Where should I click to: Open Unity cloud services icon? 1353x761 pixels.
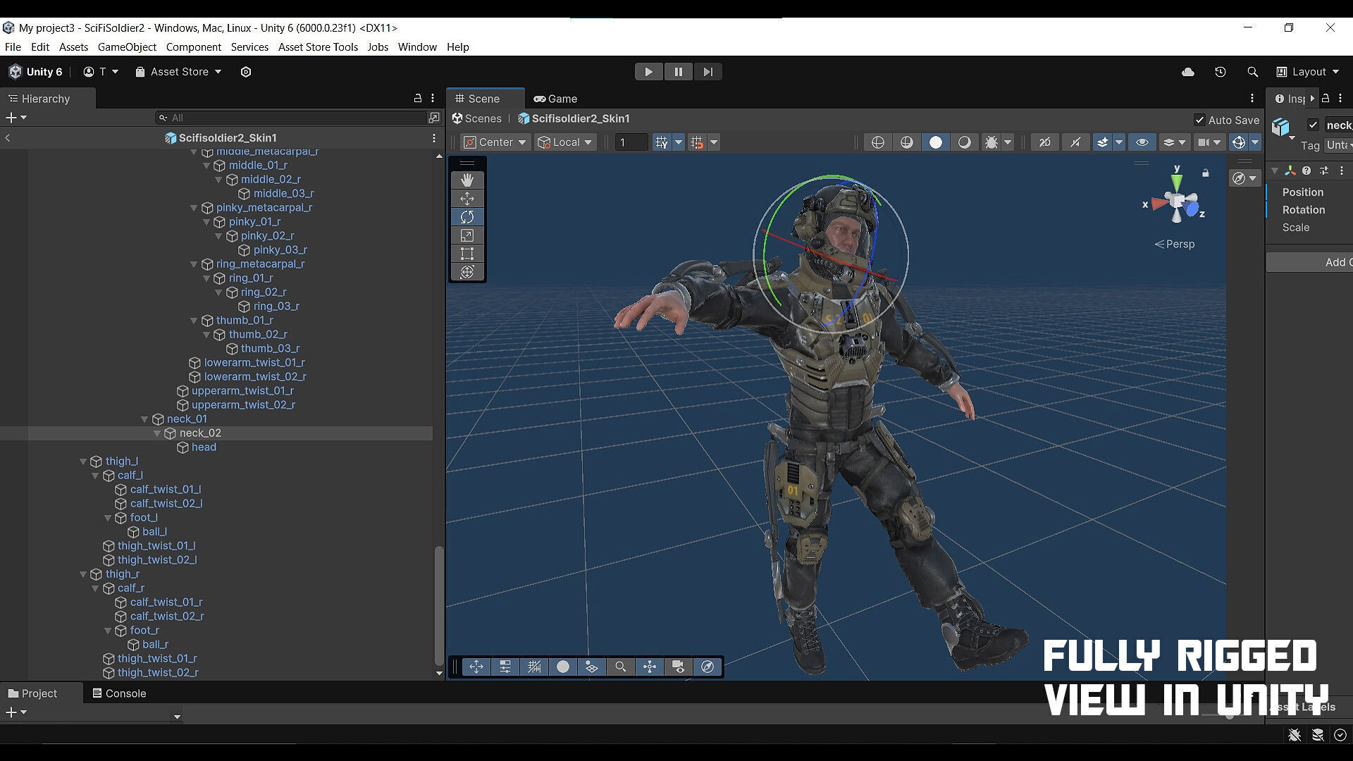1188,72
